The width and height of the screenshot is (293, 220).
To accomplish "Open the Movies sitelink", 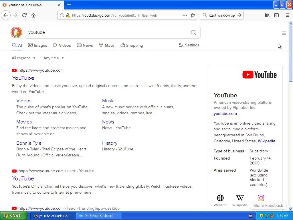I will 24,122.
